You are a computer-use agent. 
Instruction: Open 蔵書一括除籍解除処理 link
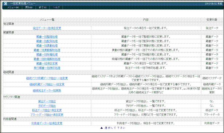click(47, 59)
